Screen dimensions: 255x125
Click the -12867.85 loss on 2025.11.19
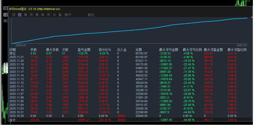coord(166,64)
